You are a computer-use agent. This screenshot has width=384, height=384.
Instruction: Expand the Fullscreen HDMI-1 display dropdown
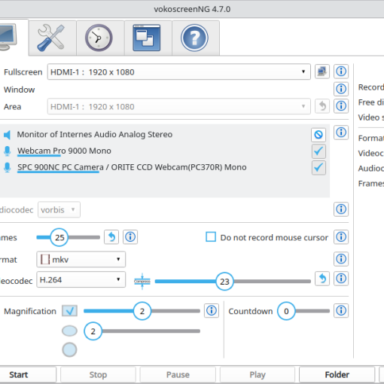[x=179, y=72]
